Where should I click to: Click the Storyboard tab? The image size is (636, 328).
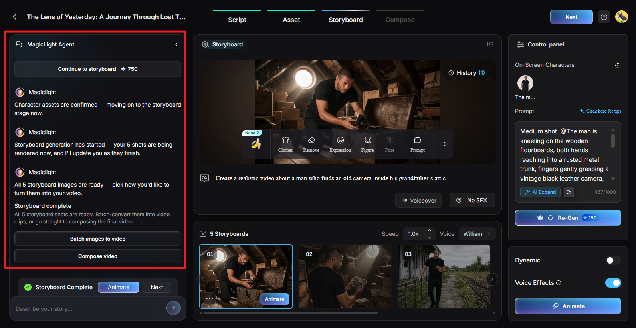pos(346,20)
